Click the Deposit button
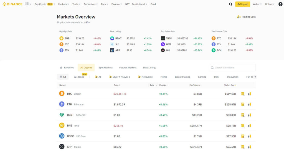This screenshot has width=284, height=151. point(242,4)
